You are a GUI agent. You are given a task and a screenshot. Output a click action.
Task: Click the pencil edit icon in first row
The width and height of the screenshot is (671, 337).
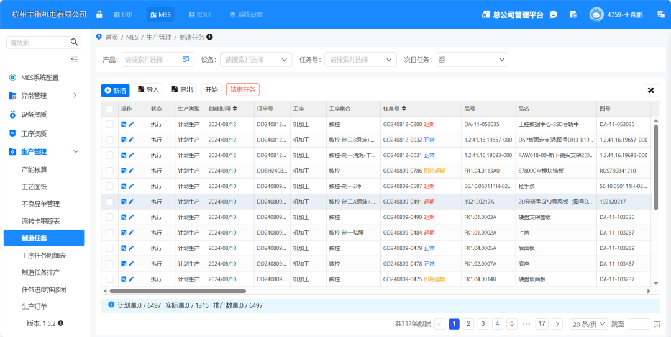tap(131, 124)
